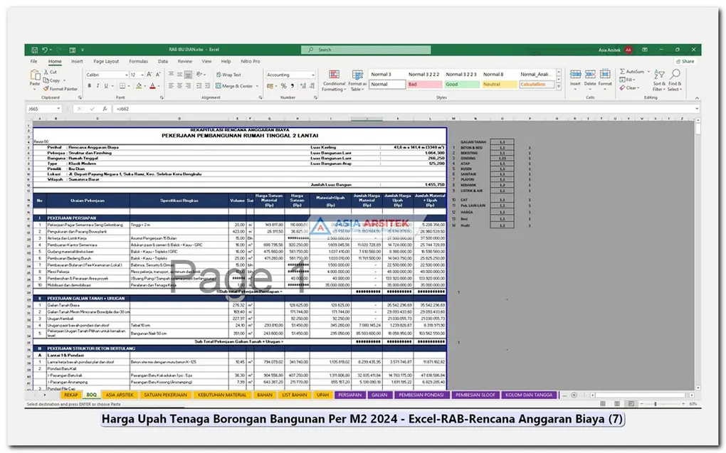Screen dimensions: 726x453
Task: Click the Share button
Action: pos(685,62)
